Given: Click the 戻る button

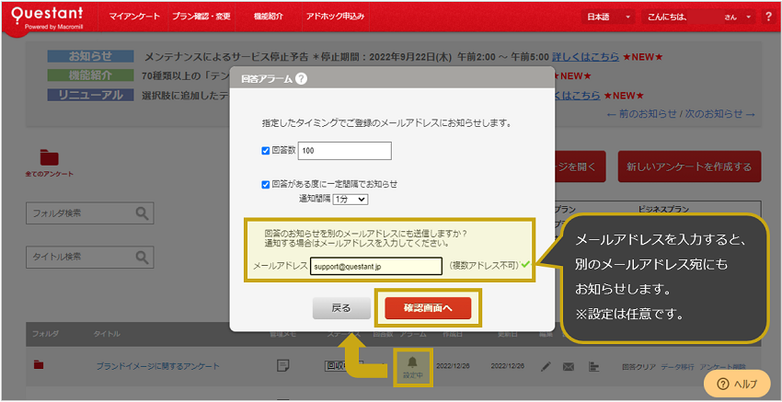Looking at the screenshot, I should tap(341, 308).
